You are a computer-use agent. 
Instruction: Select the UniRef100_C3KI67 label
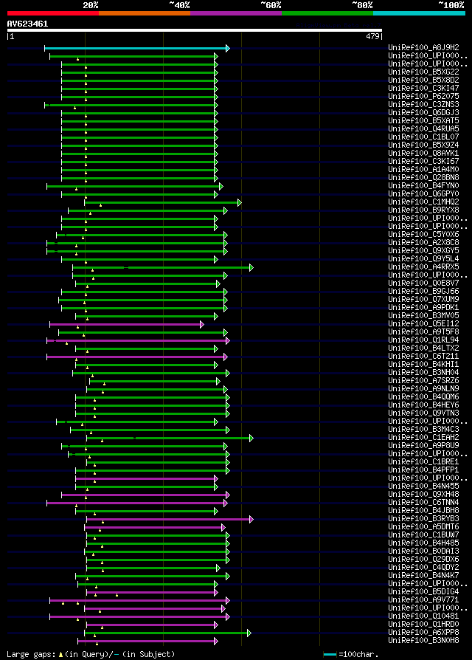coord(423,161)
